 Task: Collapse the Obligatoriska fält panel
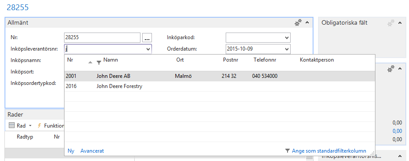click(400, 23)
